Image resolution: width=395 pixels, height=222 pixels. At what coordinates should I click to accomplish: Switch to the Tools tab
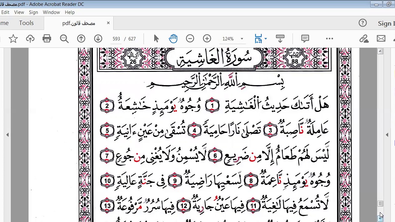(26, 23)
